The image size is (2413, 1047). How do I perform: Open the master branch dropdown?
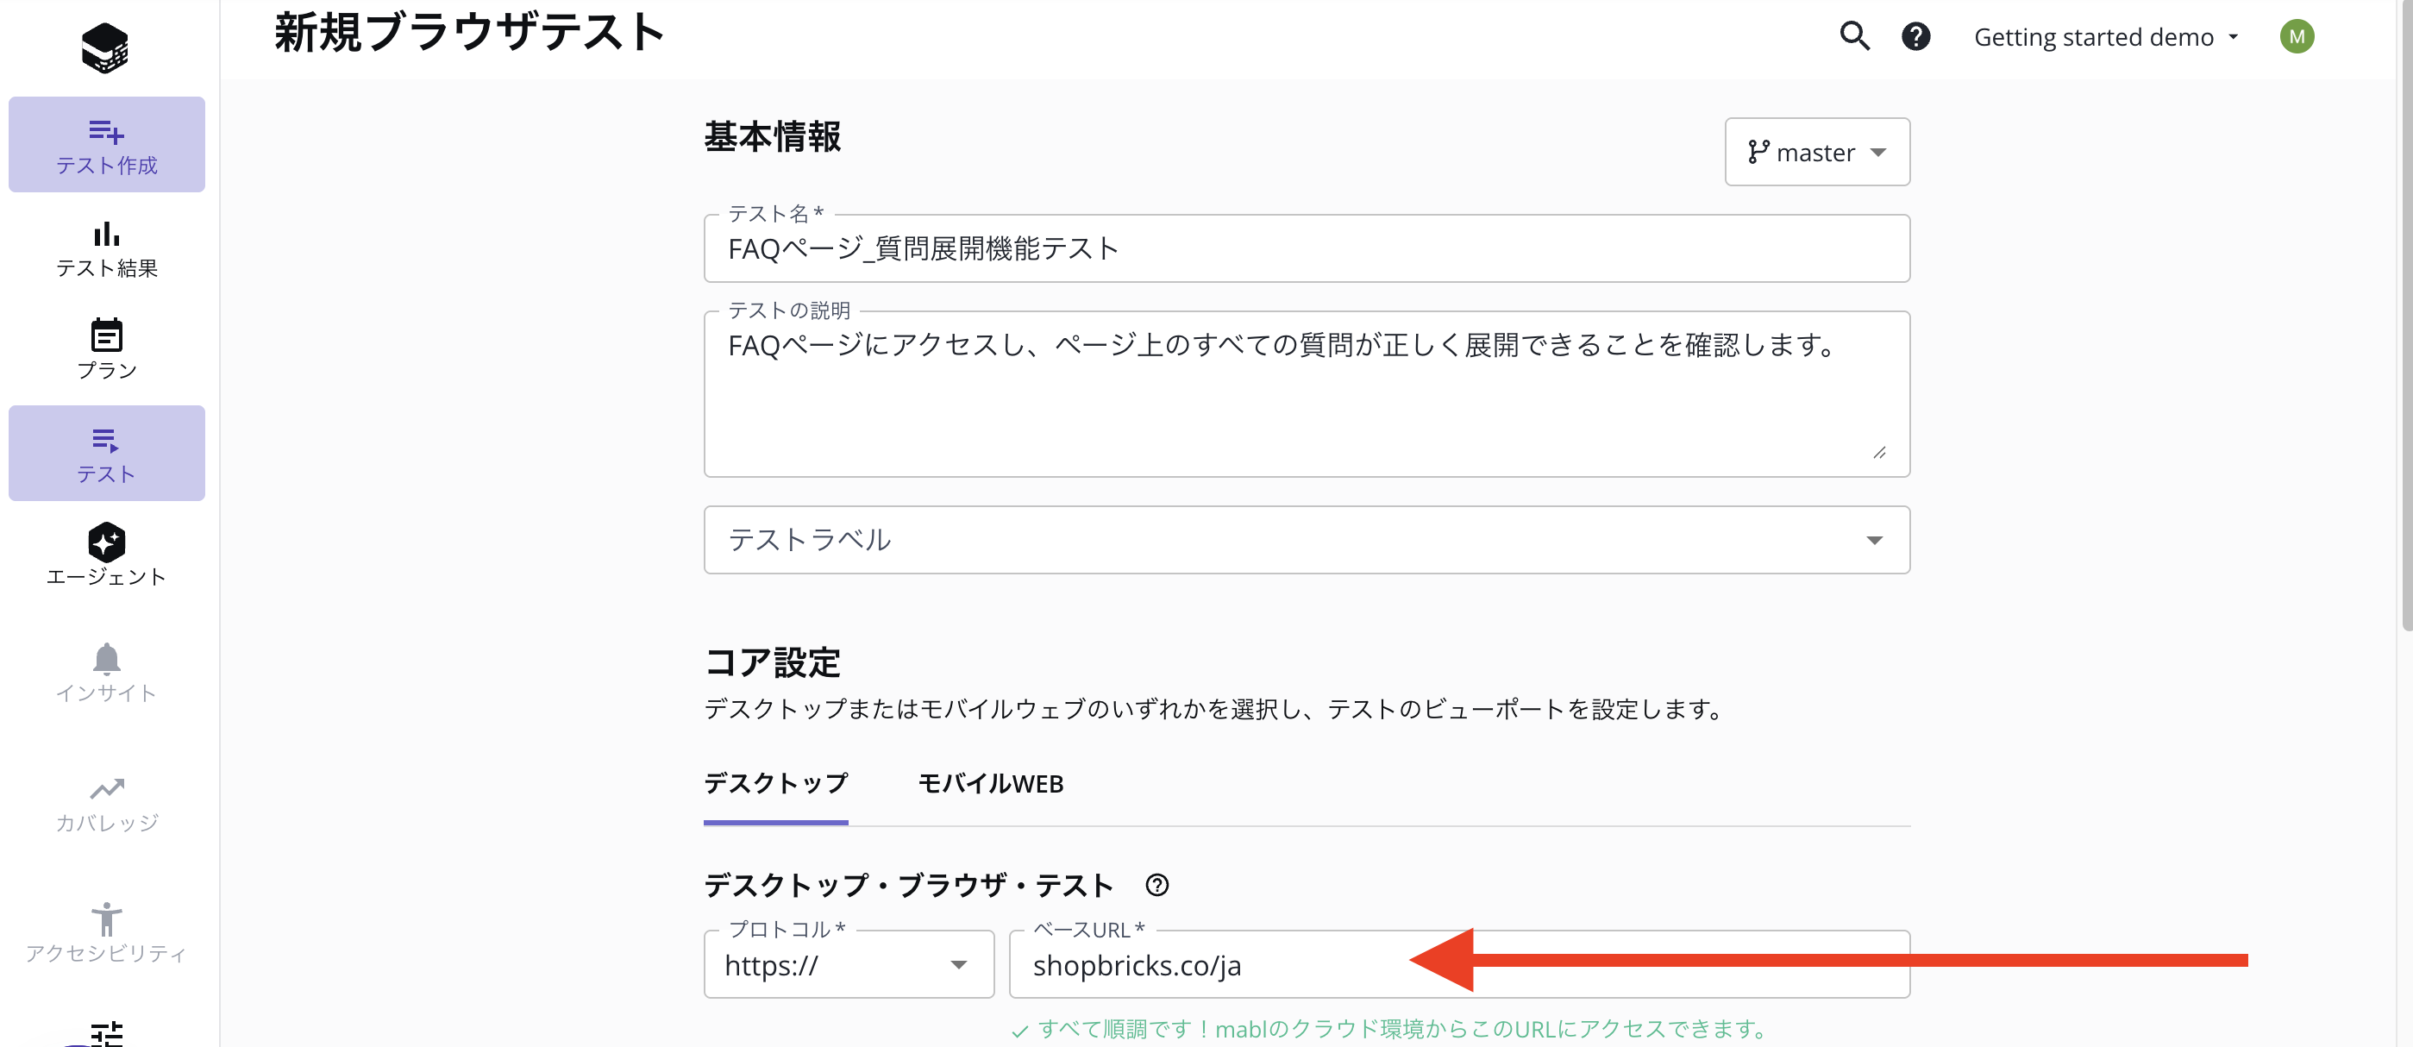1817,152
